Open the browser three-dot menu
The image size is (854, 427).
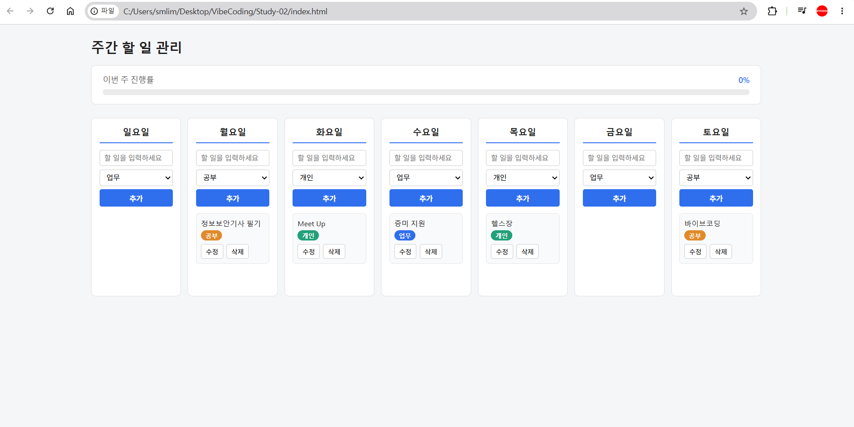click(842, 11)
